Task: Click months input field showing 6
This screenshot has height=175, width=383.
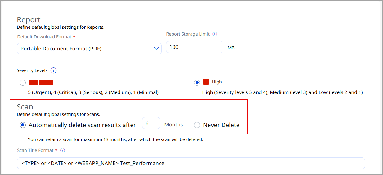Action: click(x=151, y=123)
